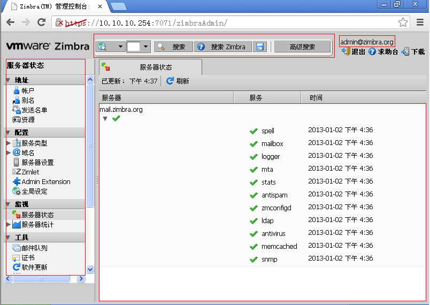Click sidebar horizontal scrollbar left arrow
This screenshot has width=430, height=305.
pos(7,279)
